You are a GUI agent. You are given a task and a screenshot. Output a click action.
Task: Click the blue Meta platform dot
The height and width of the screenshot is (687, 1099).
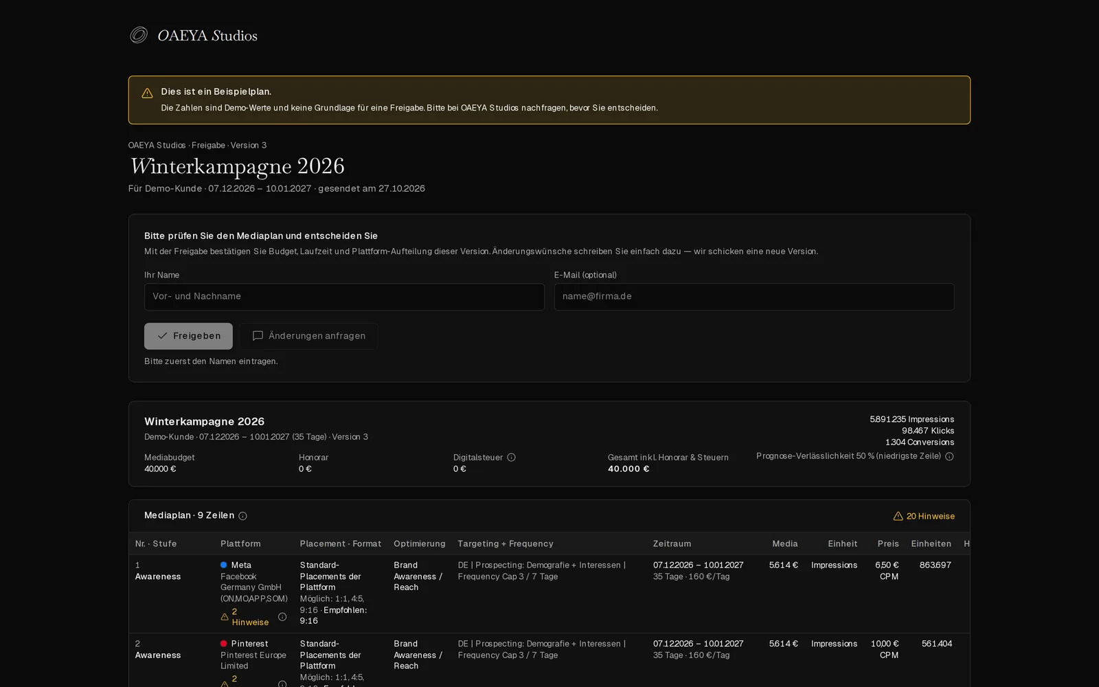pyautogui.click(x=224, y=565)
